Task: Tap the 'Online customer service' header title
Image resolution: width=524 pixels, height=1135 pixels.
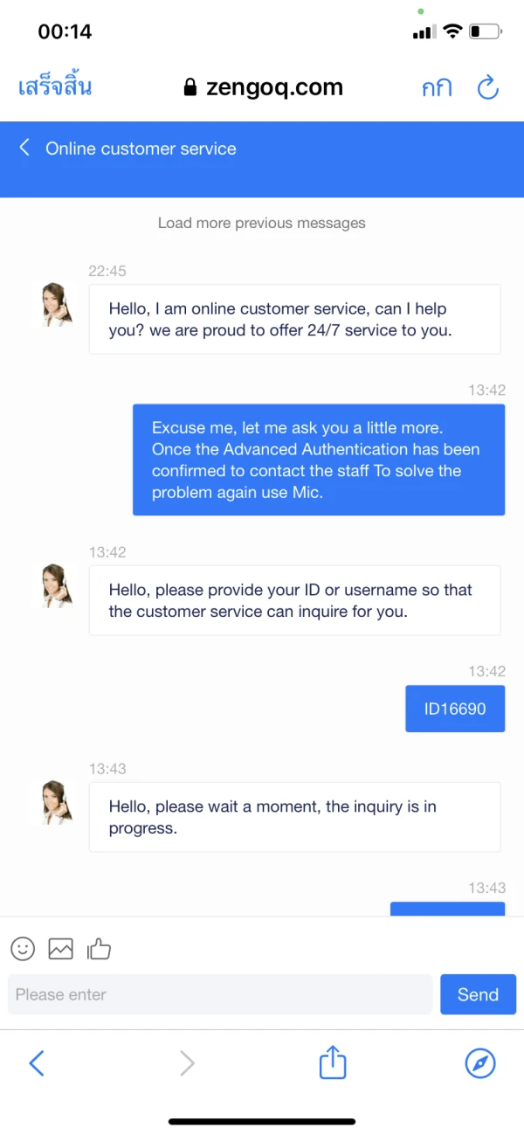Action: [141, 149]
